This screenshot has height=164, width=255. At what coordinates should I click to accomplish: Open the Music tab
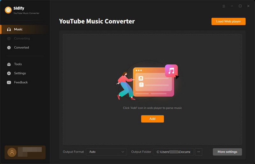pos(25,29)
